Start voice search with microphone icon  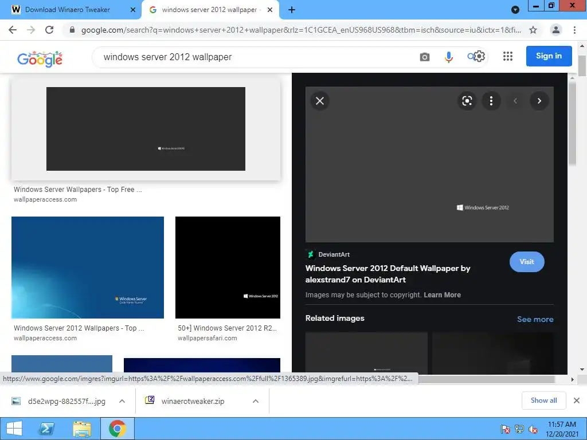(x=448, y=57)
